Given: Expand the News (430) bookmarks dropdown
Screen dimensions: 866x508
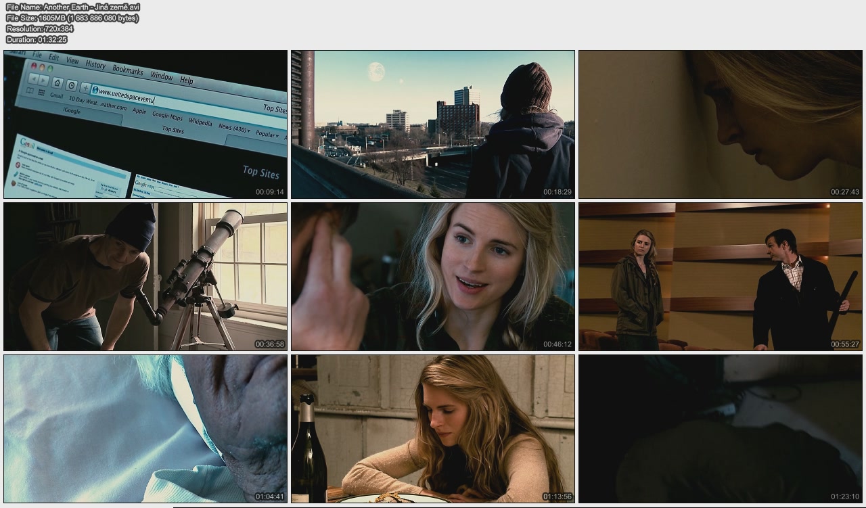Looking at the screenshot, I should pyautogui.click(x=234, y=128).
